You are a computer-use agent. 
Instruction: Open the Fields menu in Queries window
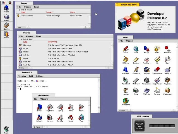click(x=39, y=36)
